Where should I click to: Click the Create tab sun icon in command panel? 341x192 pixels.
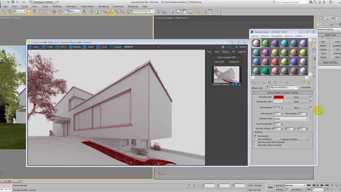point(317,18)
